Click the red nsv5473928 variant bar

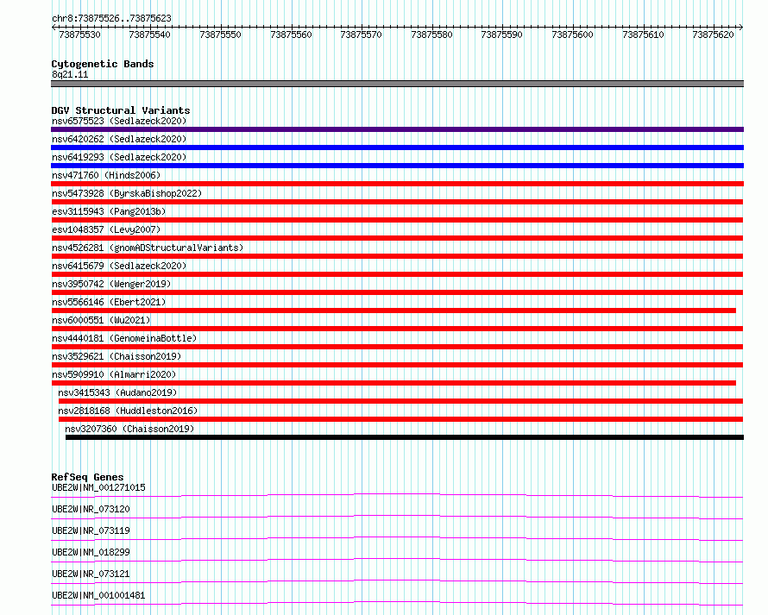coord(397,202)
